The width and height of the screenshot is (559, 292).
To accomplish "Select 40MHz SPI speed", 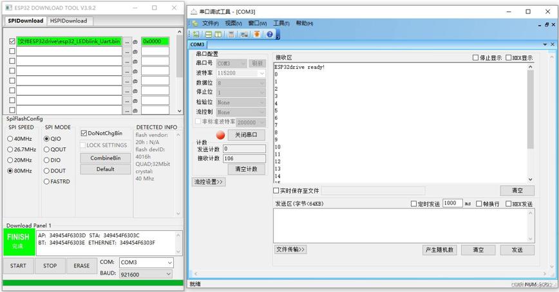I will pos(10,139).
